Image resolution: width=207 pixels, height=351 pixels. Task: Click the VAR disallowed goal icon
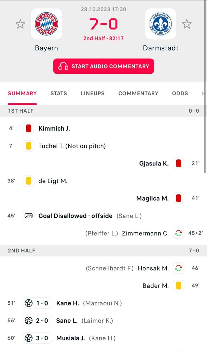coord(29,216)
